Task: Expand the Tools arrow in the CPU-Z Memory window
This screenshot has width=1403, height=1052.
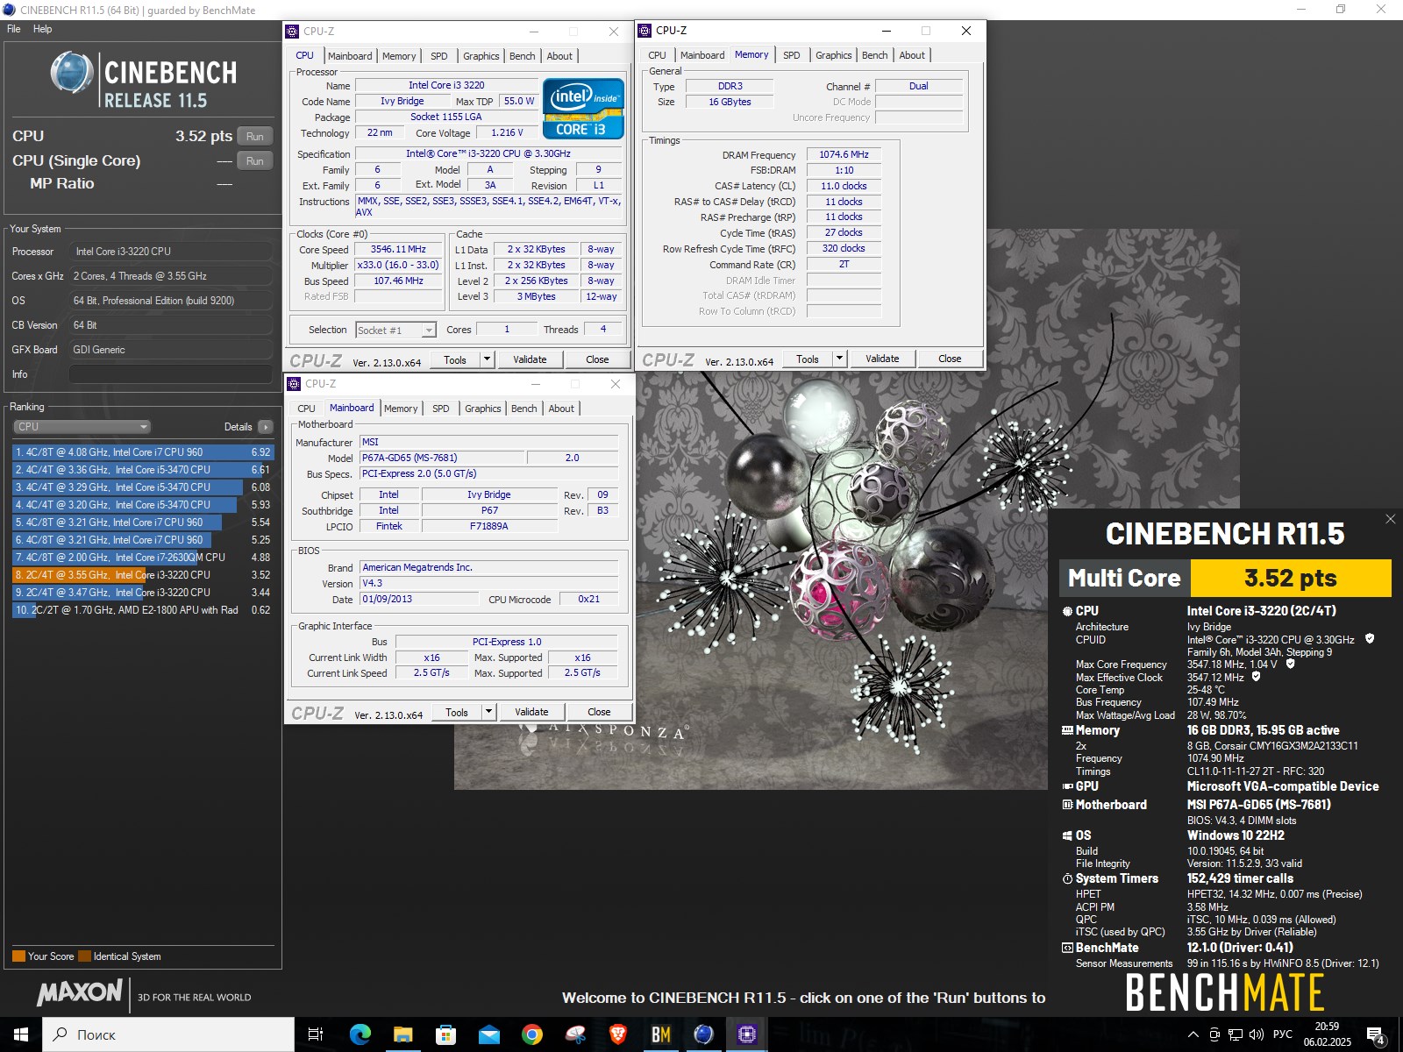Action: (x=840, y=359)
